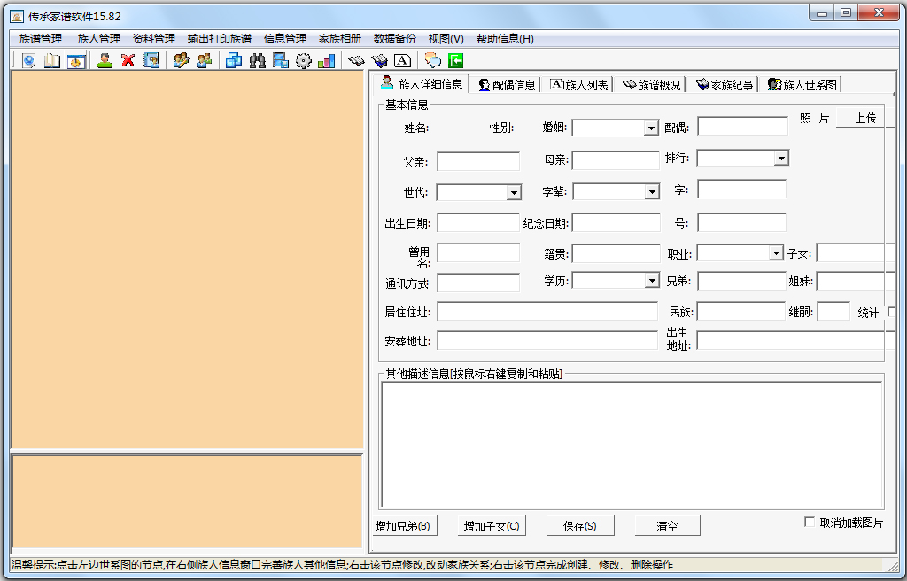Click the 居住住址 input field
The width and height of the screenshot is (907, 581).
click(547, 312)
